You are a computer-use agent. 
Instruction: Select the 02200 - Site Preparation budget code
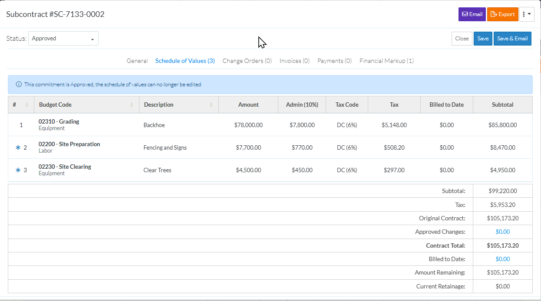[x=69, y=144]
